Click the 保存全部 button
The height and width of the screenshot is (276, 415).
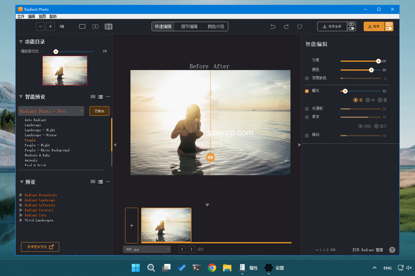tap(332, 27)
